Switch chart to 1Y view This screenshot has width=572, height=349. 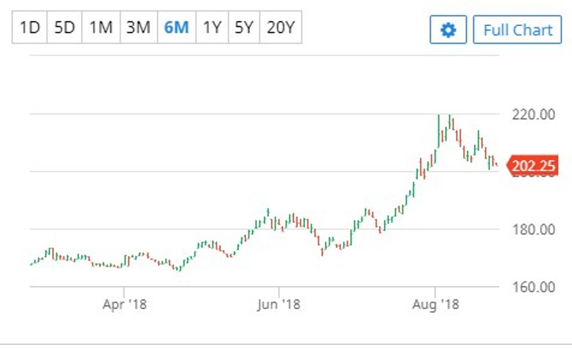[x=212, y=27]
